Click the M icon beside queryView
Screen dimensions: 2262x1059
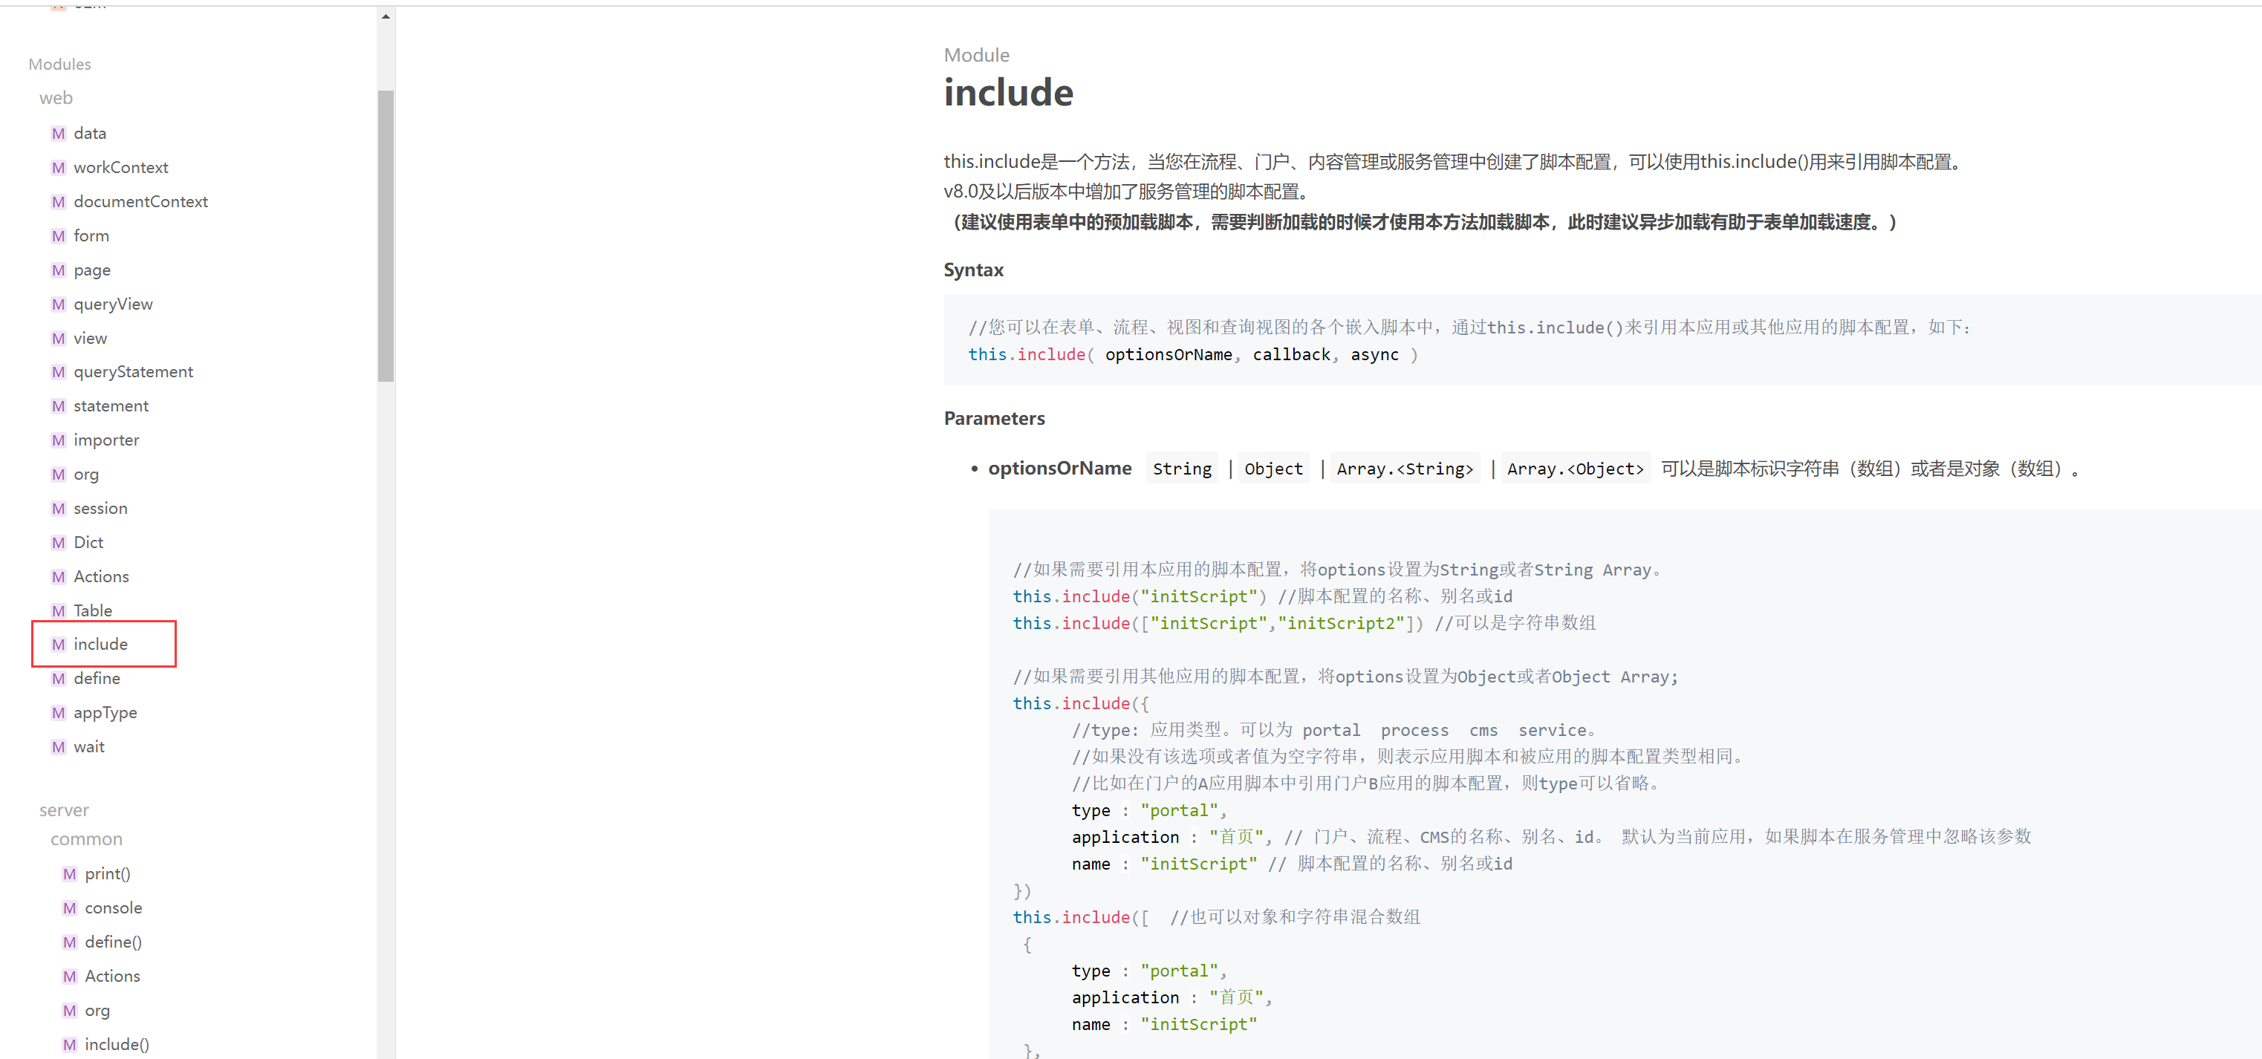click(58, 304)
